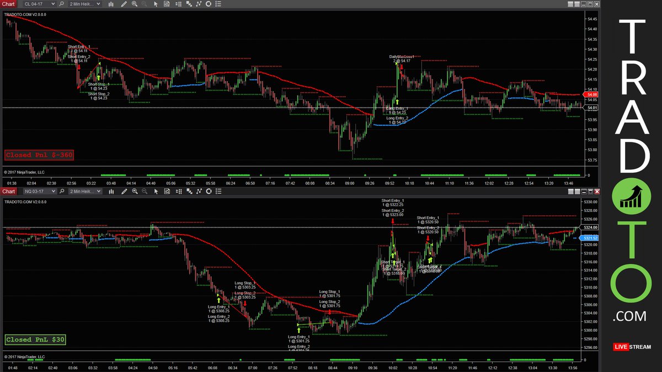Screen dimensions: 662x372
Task: Open chart style bars icon in NQ chart
Action: 111,191
